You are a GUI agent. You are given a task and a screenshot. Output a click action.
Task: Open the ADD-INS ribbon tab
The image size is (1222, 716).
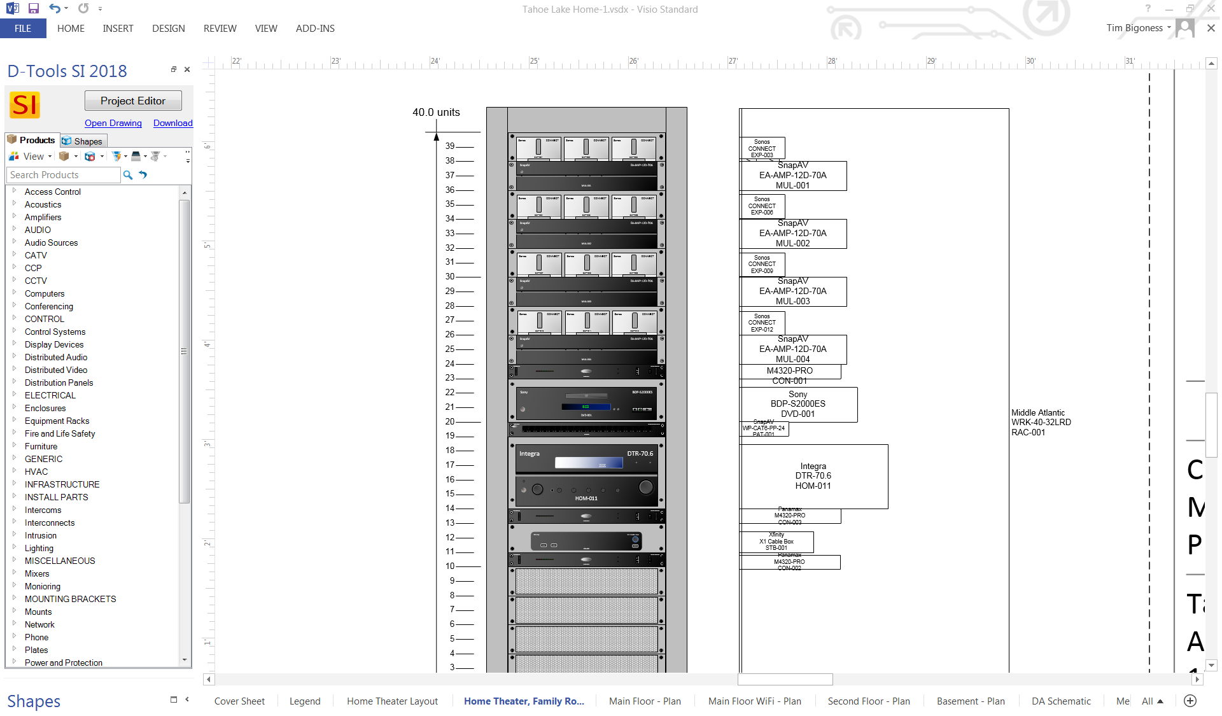(x=315, y=29)
